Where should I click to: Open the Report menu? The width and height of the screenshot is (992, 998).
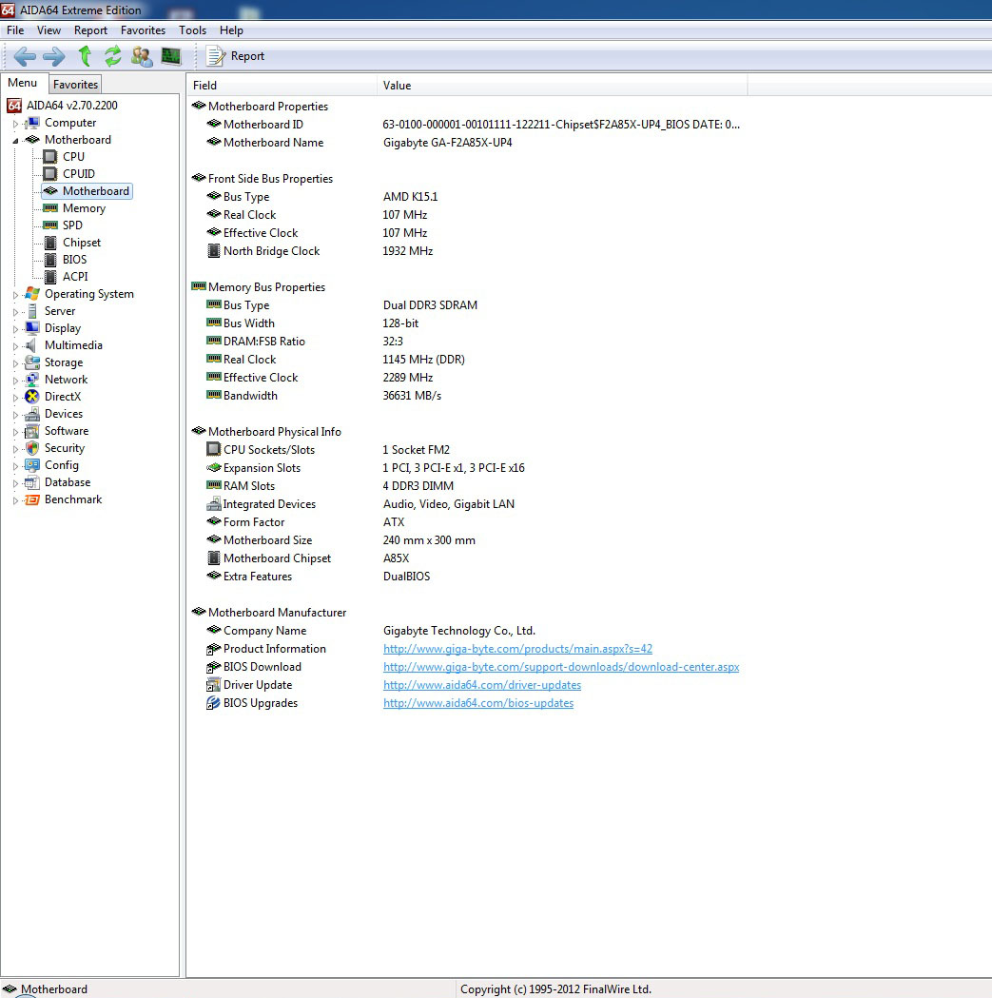(90, 30)
